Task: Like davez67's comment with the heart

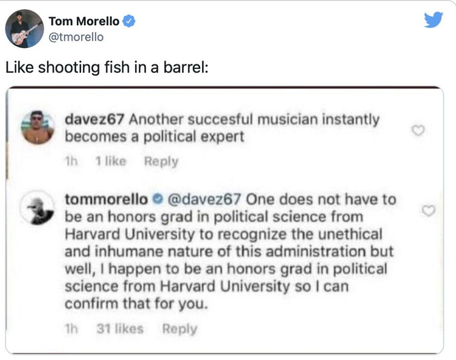Action: (418, 131)
